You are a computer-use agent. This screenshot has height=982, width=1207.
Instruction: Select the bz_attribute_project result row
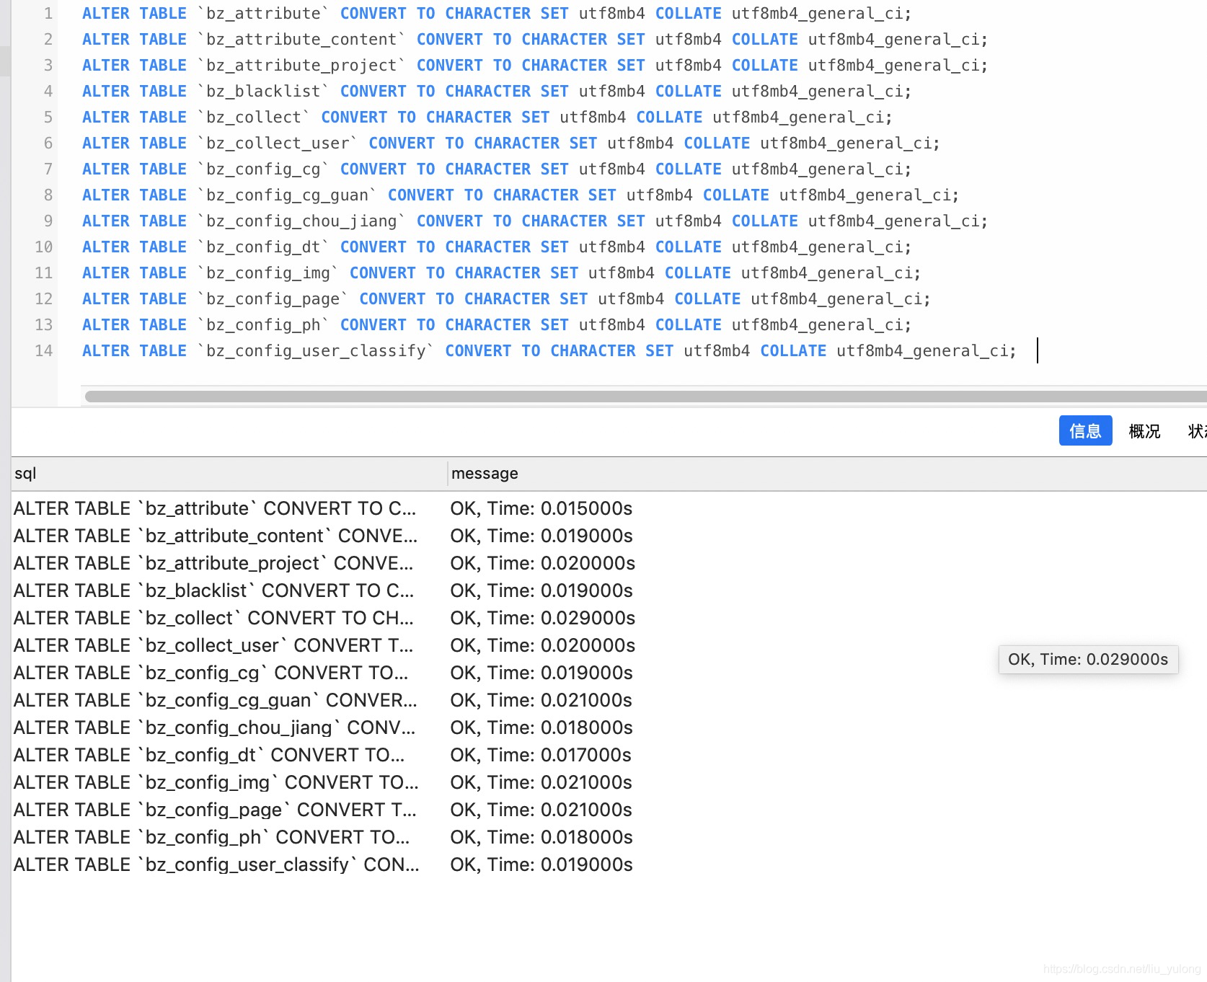click(213, 564)
